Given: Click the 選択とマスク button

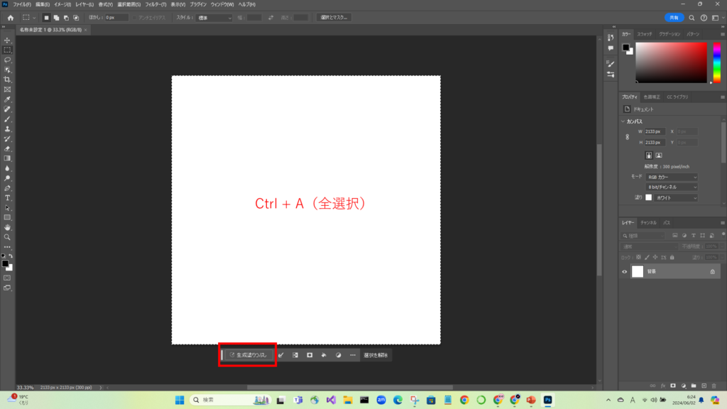Looking at the screenshot, I should click(334, 17).
